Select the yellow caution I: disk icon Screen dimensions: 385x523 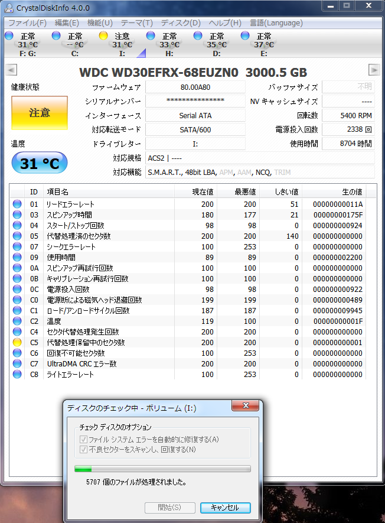tap(103, 35)
